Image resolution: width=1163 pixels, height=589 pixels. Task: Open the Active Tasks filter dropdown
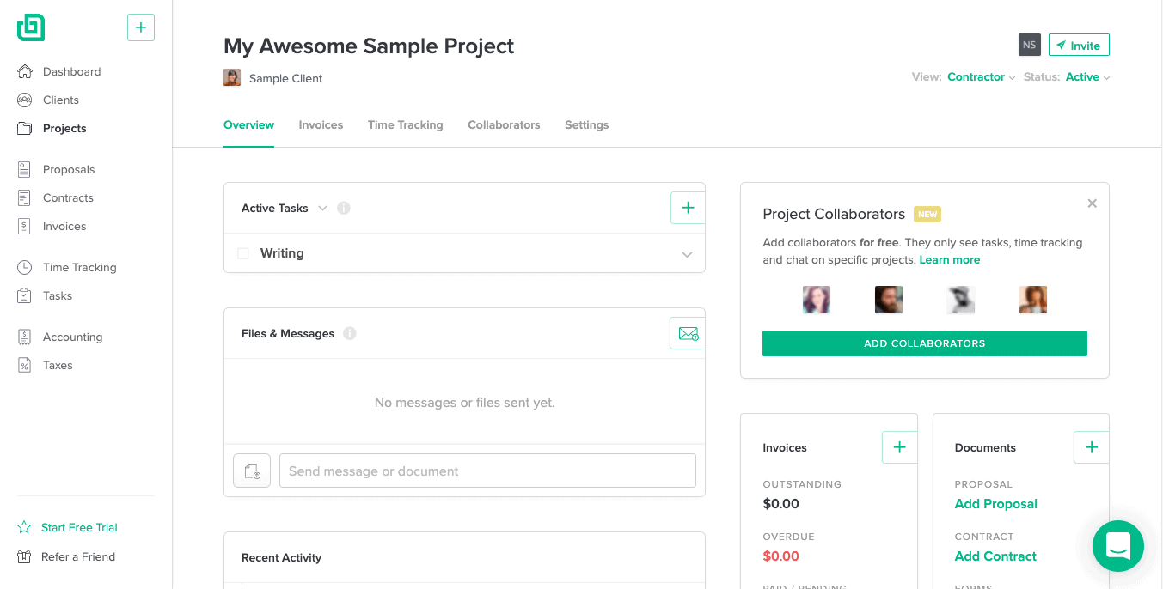point(323,208)
